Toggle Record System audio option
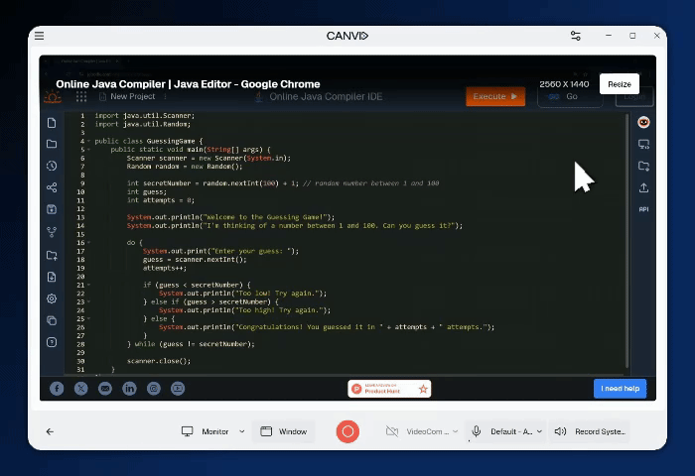The height and width of the screenshot is (476, 695). (590, 431)
